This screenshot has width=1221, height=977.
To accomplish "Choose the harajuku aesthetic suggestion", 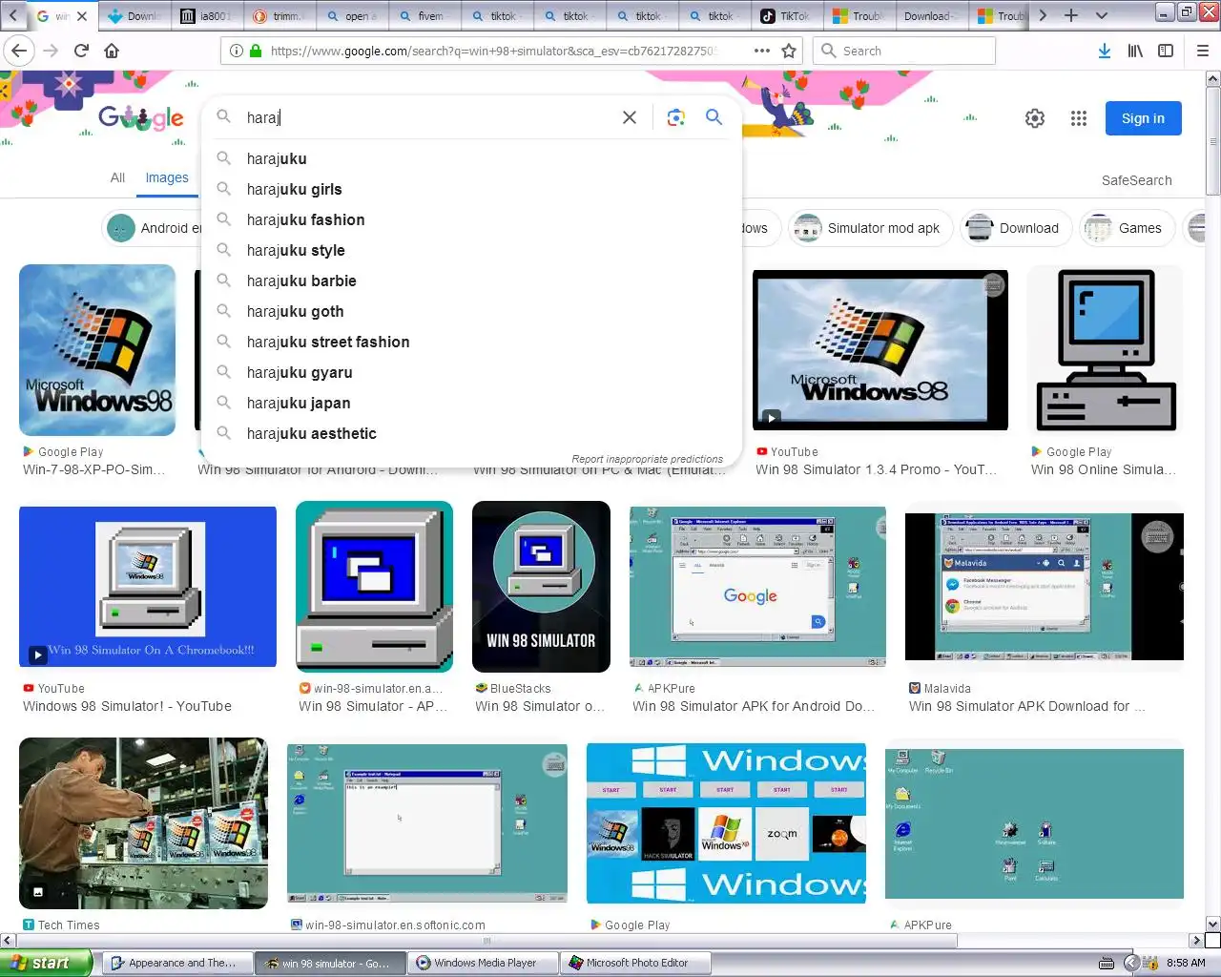I will tap(471, 433).
